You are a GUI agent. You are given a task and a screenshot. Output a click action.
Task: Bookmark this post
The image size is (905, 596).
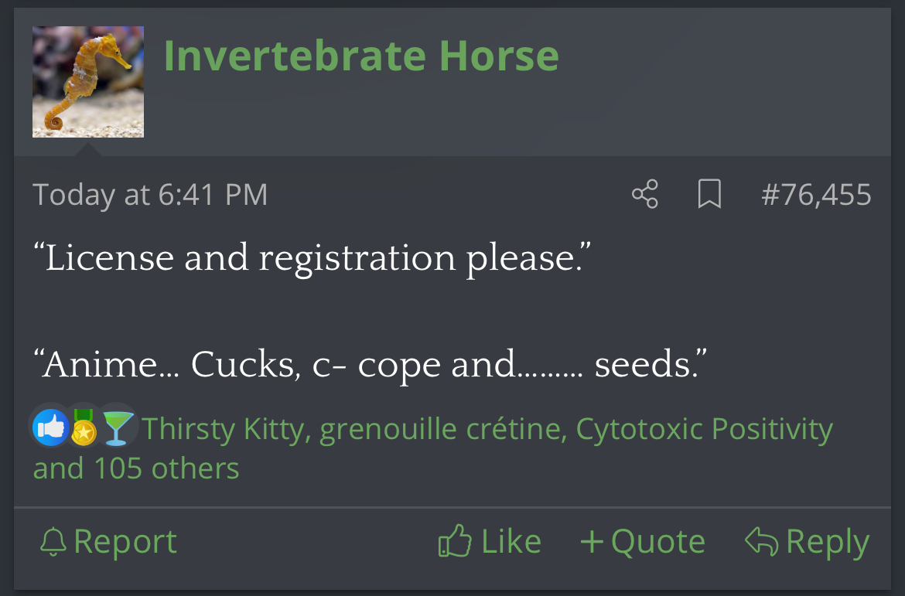tap(709, 194)
